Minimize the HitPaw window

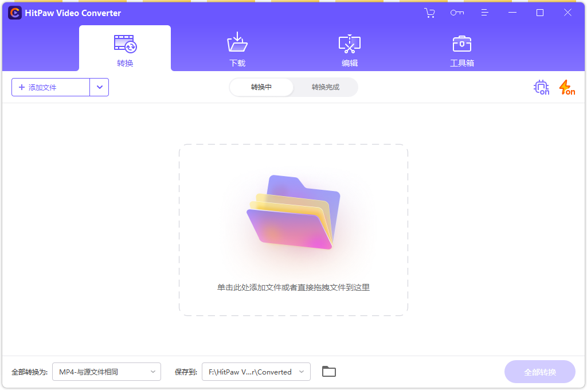[512, 13]
